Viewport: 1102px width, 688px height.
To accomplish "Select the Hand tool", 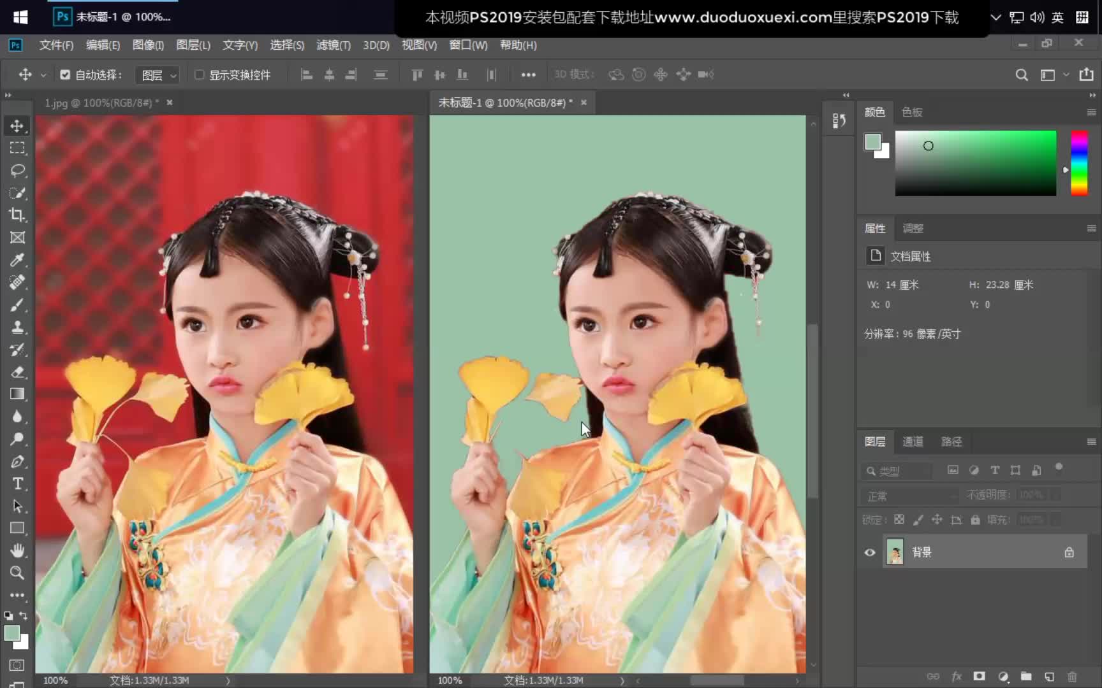I will 17,550.
